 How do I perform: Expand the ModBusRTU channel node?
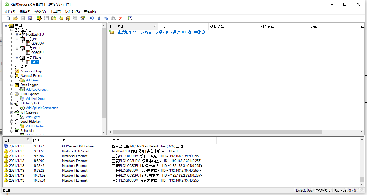(x=17, y=34)
